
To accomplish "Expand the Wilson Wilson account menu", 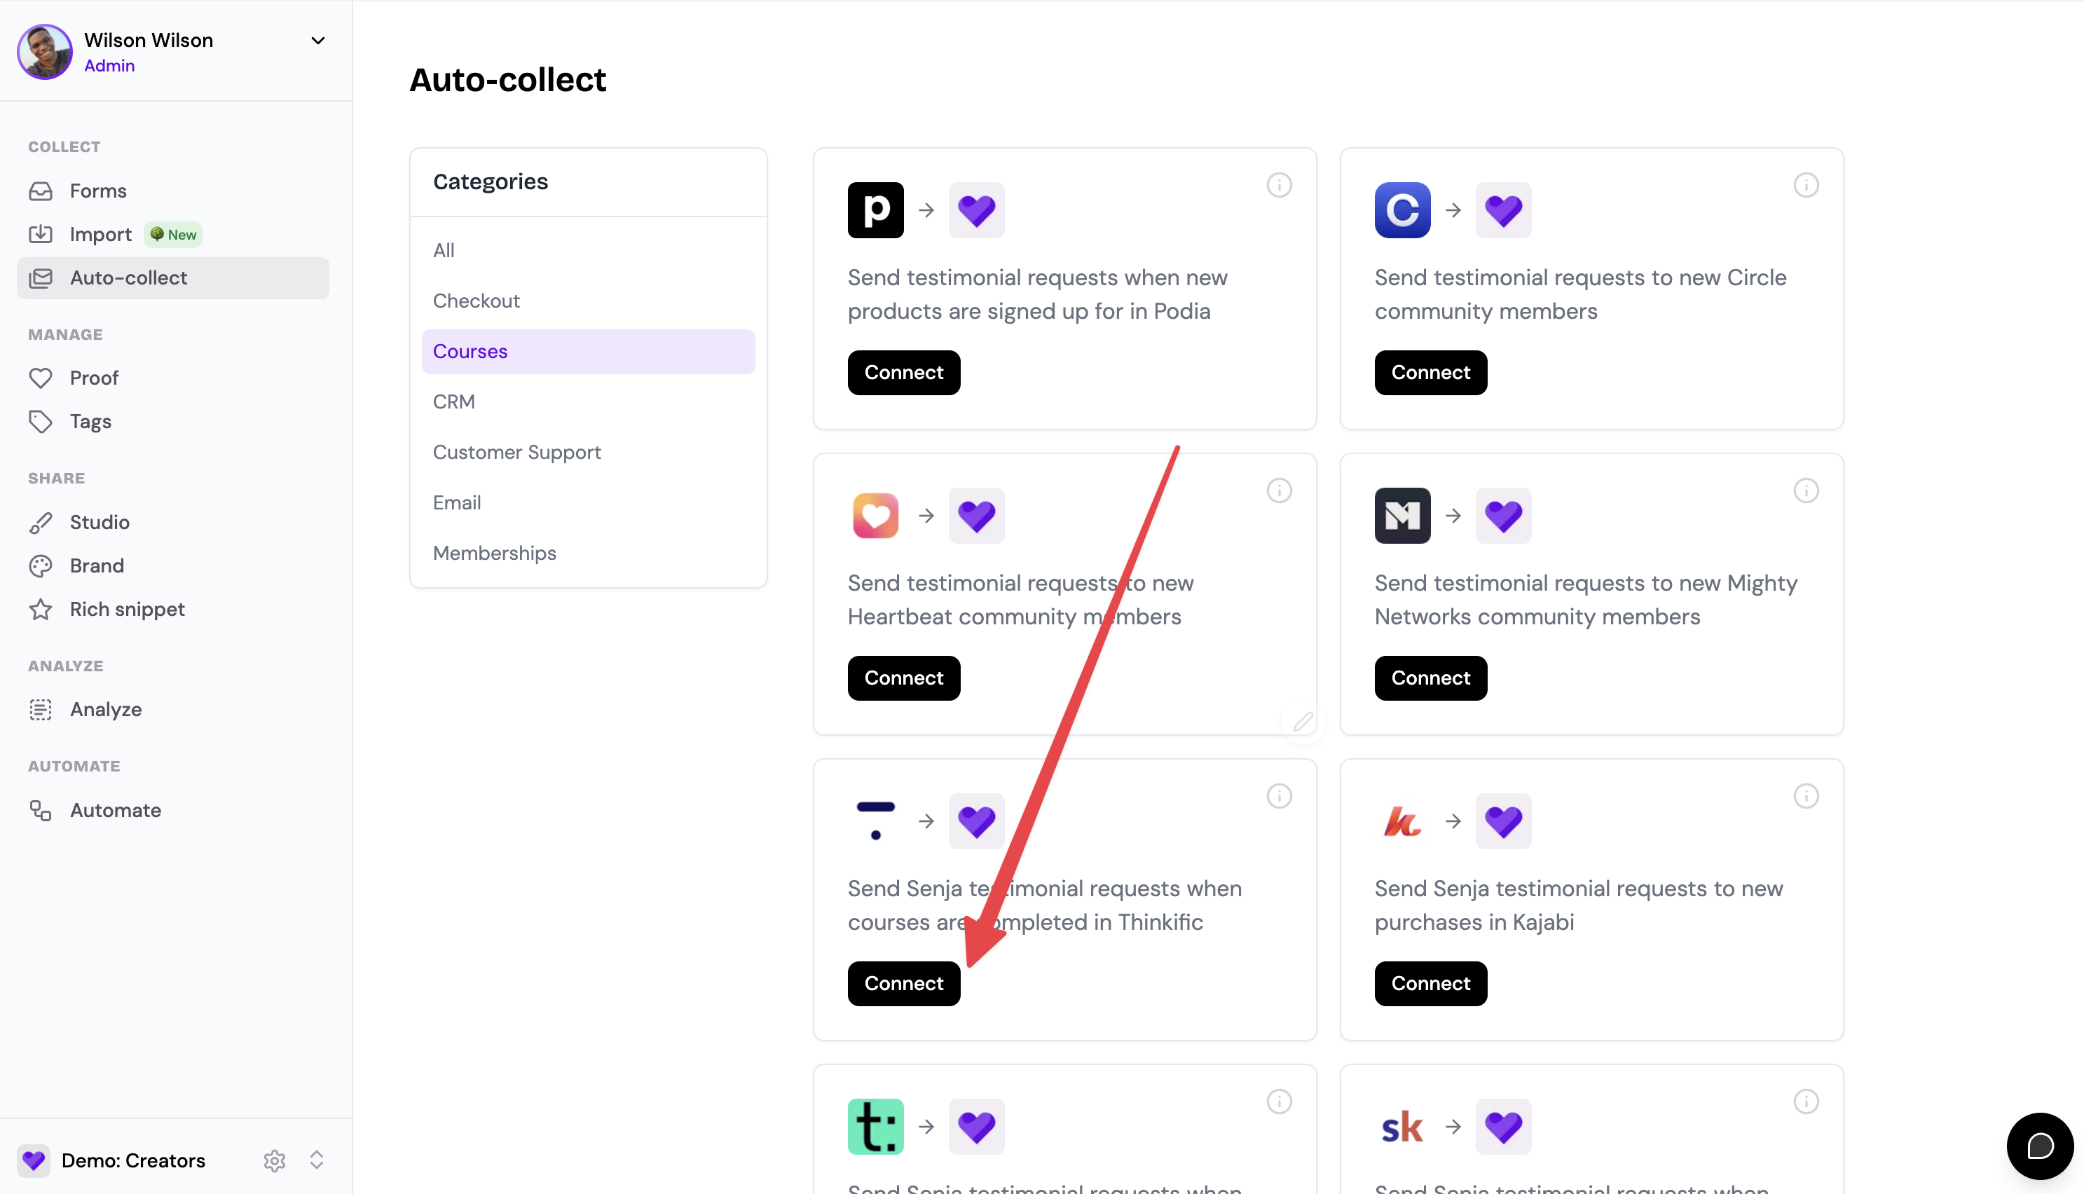I will [x=318, y=40].
